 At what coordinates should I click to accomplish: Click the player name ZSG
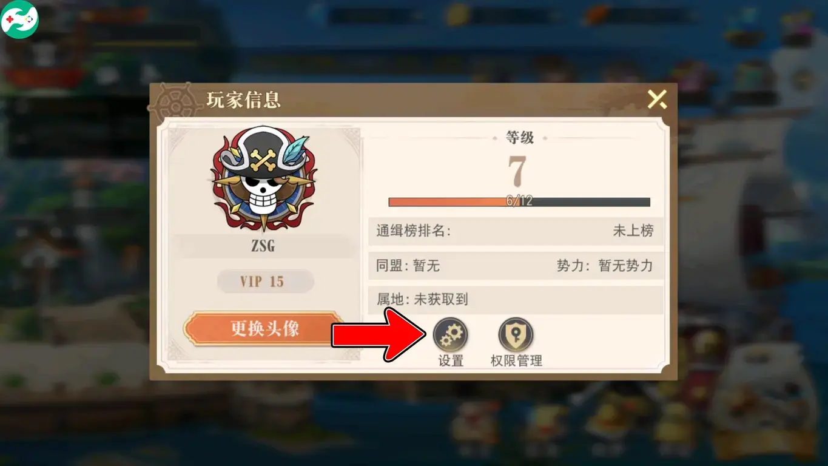263,247
